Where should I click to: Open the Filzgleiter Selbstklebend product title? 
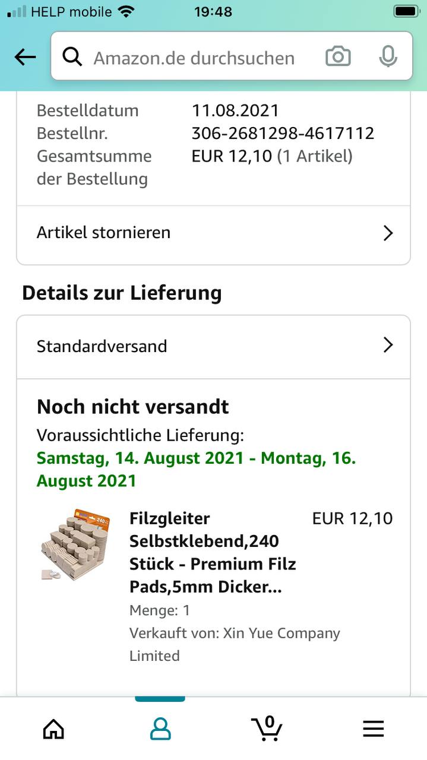click(213, 552)
